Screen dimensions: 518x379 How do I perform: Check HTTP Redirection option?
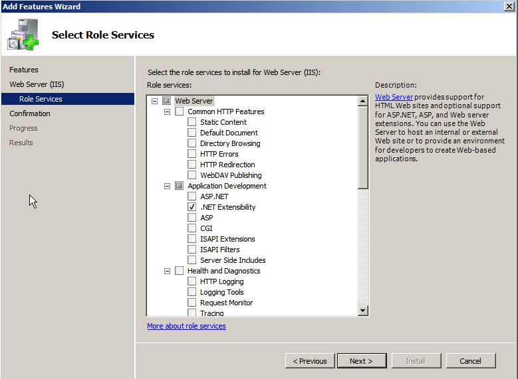point(192,164)
